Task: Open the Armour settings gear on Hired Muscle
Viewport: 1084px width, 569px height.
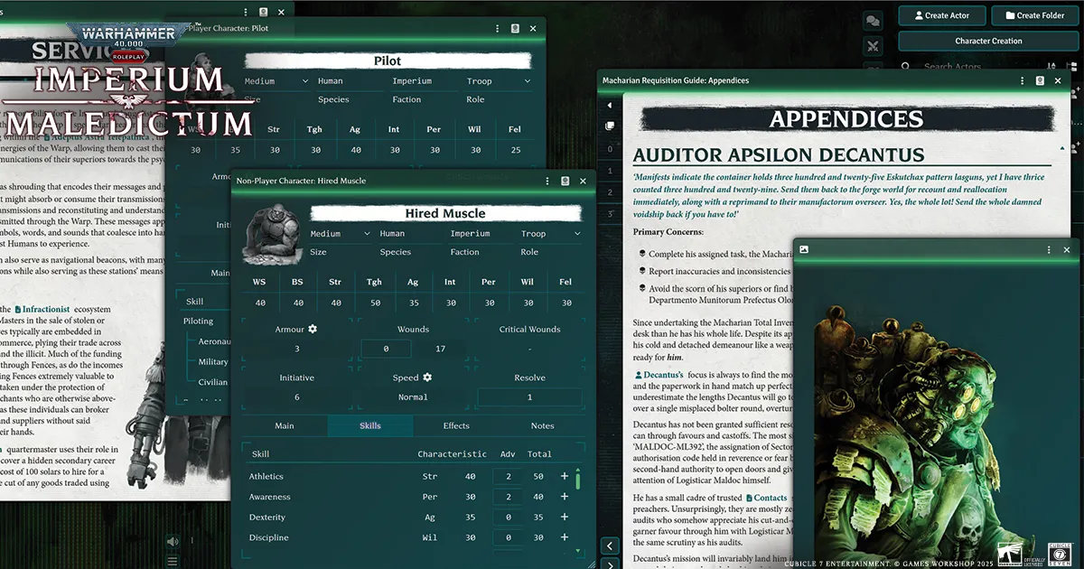Action: (313, 330)
